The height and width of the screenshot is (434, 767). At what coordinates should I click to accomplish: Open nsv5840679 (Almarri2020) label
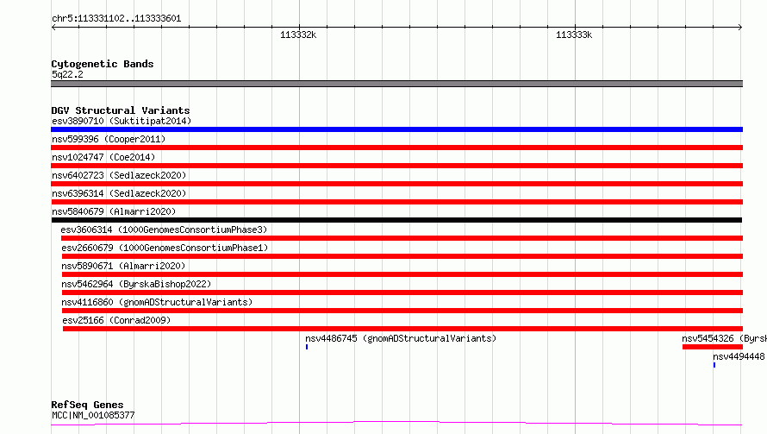114,211
